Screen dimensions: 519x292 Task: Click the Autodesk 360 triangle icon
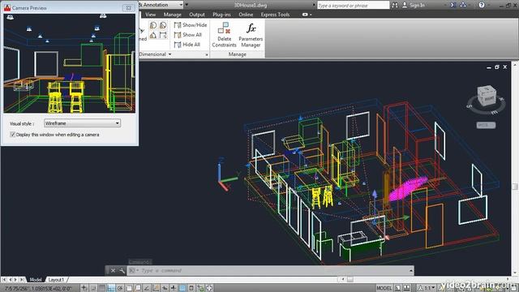coord(463,5)
